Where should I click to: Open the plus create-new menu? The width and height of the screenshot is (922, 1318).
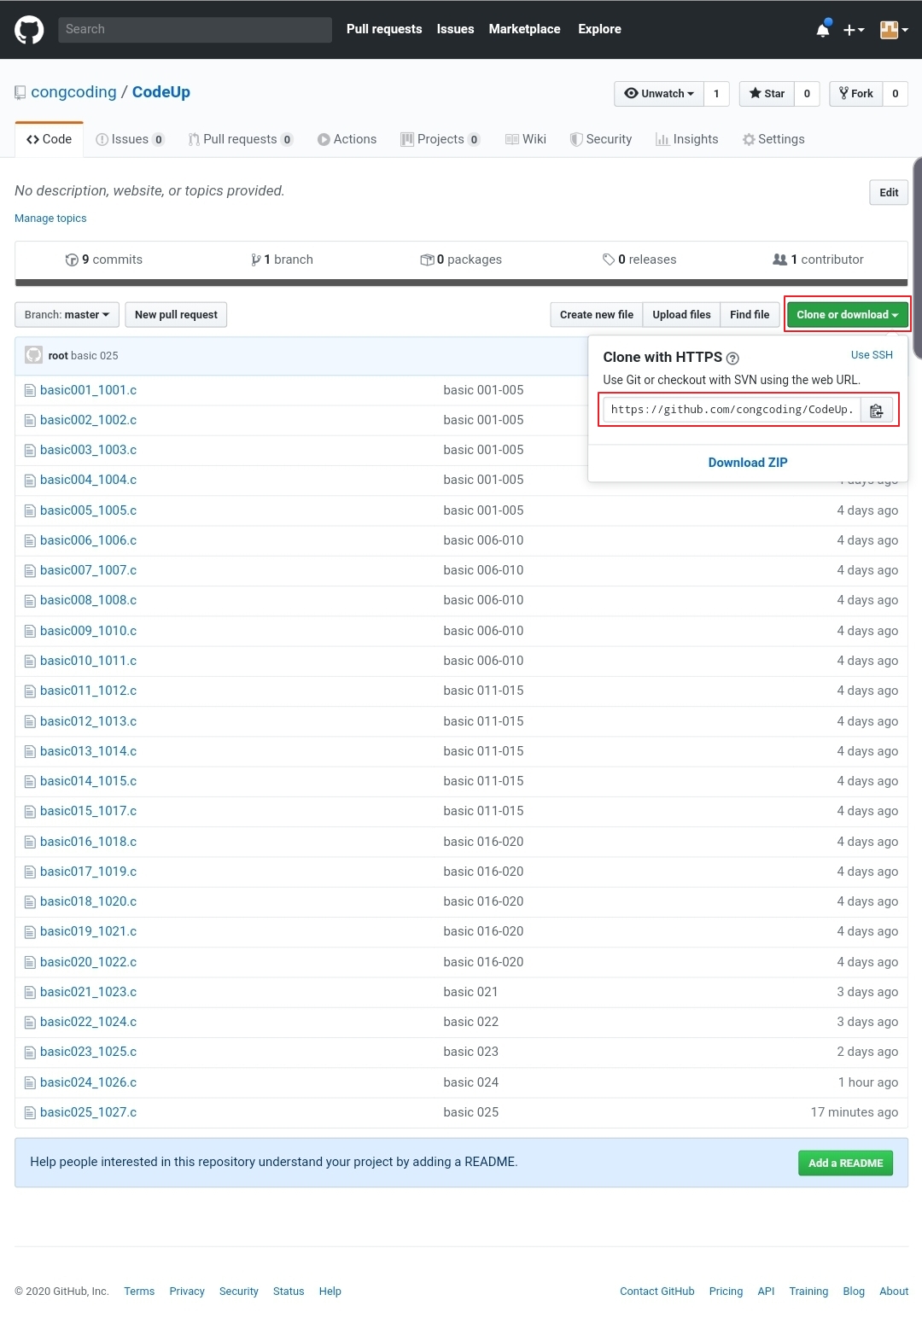[854, 30]
